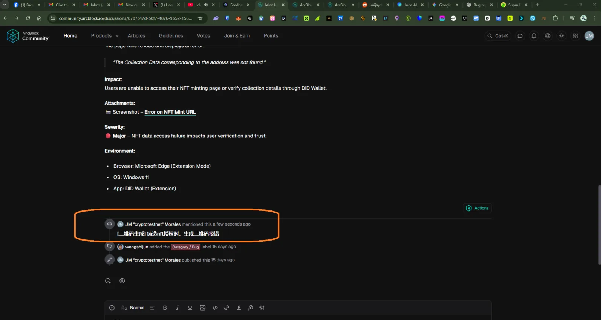Expand the Products dropdown menu
This screenshot has height=320, width=603.
[x=105, y=36]
